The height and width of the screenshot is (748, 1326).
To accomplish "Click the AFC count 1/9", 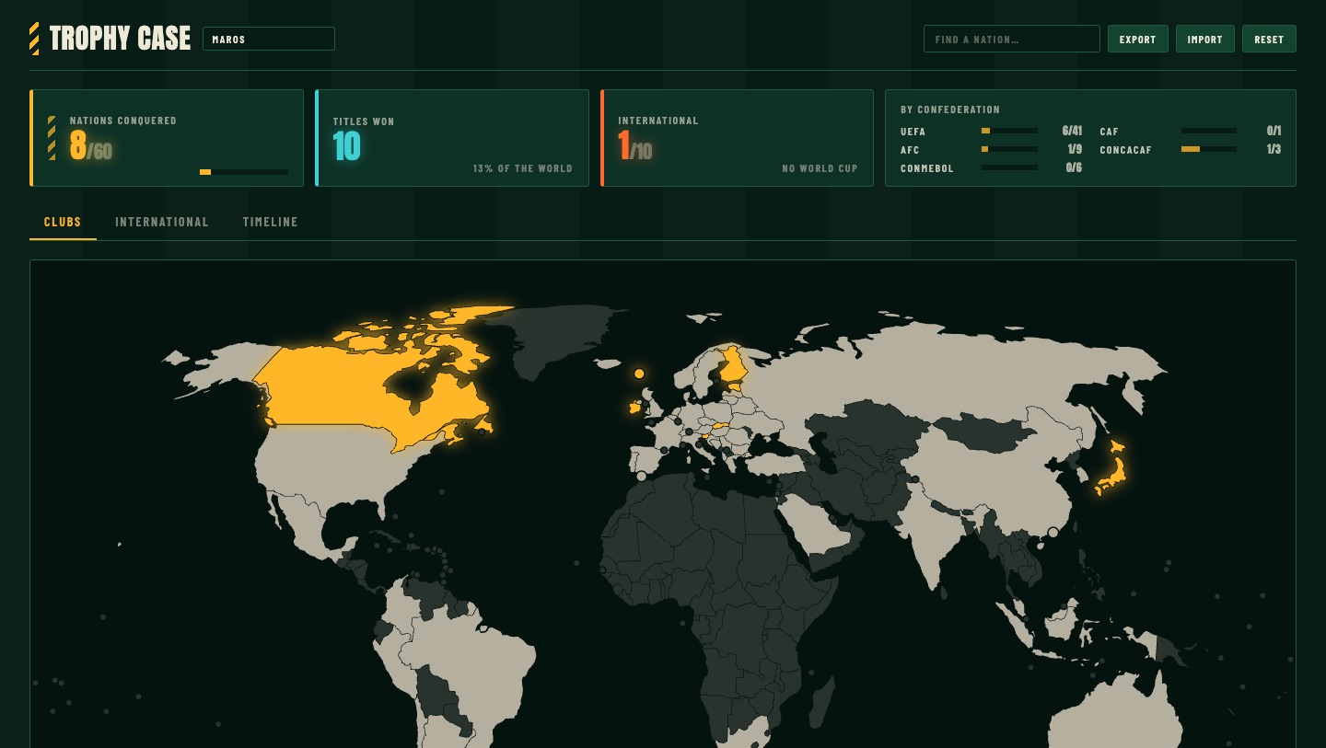I will pos(1075,149).
